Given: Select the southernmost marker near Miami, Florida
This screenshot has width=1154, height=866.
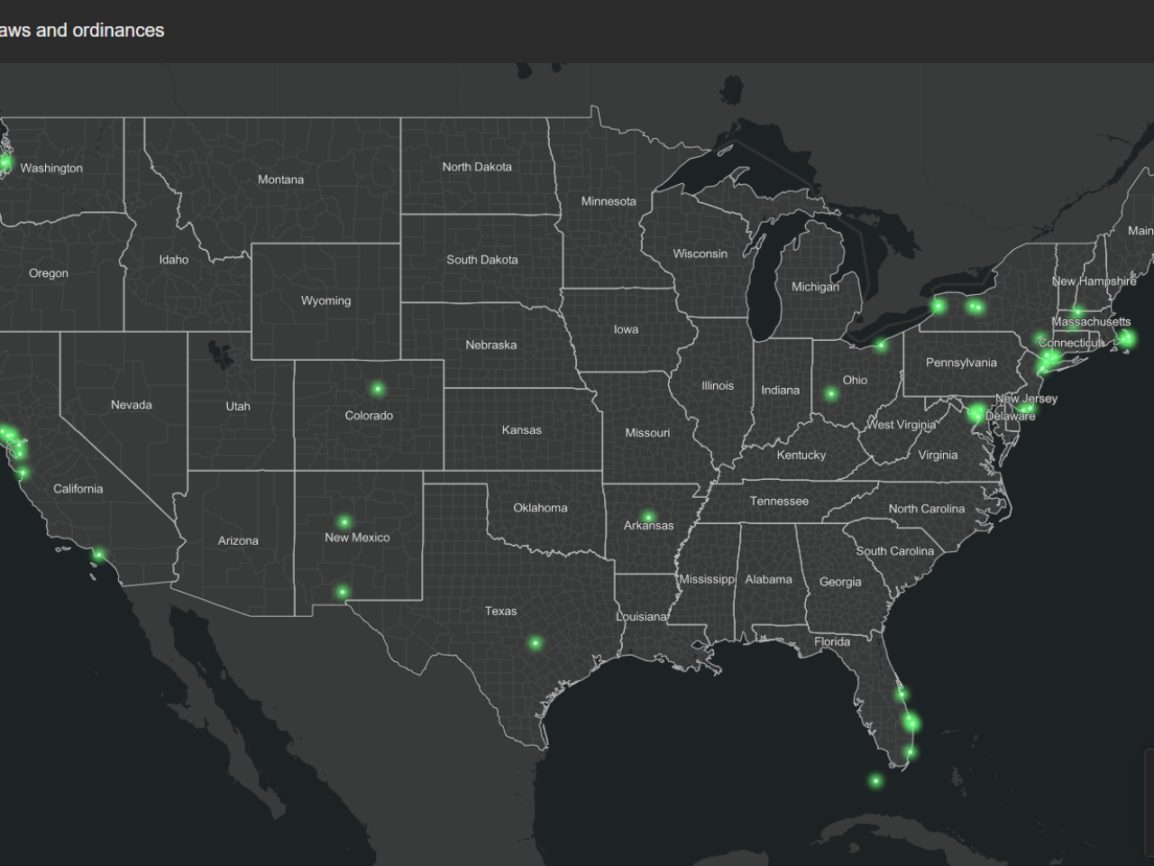Looking at the screenshot, I should pos(876,780).
